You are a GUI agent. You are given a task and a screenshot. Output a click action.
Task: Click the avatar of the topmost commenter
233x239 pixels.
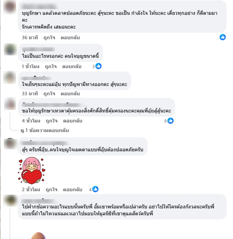[10, 6]
